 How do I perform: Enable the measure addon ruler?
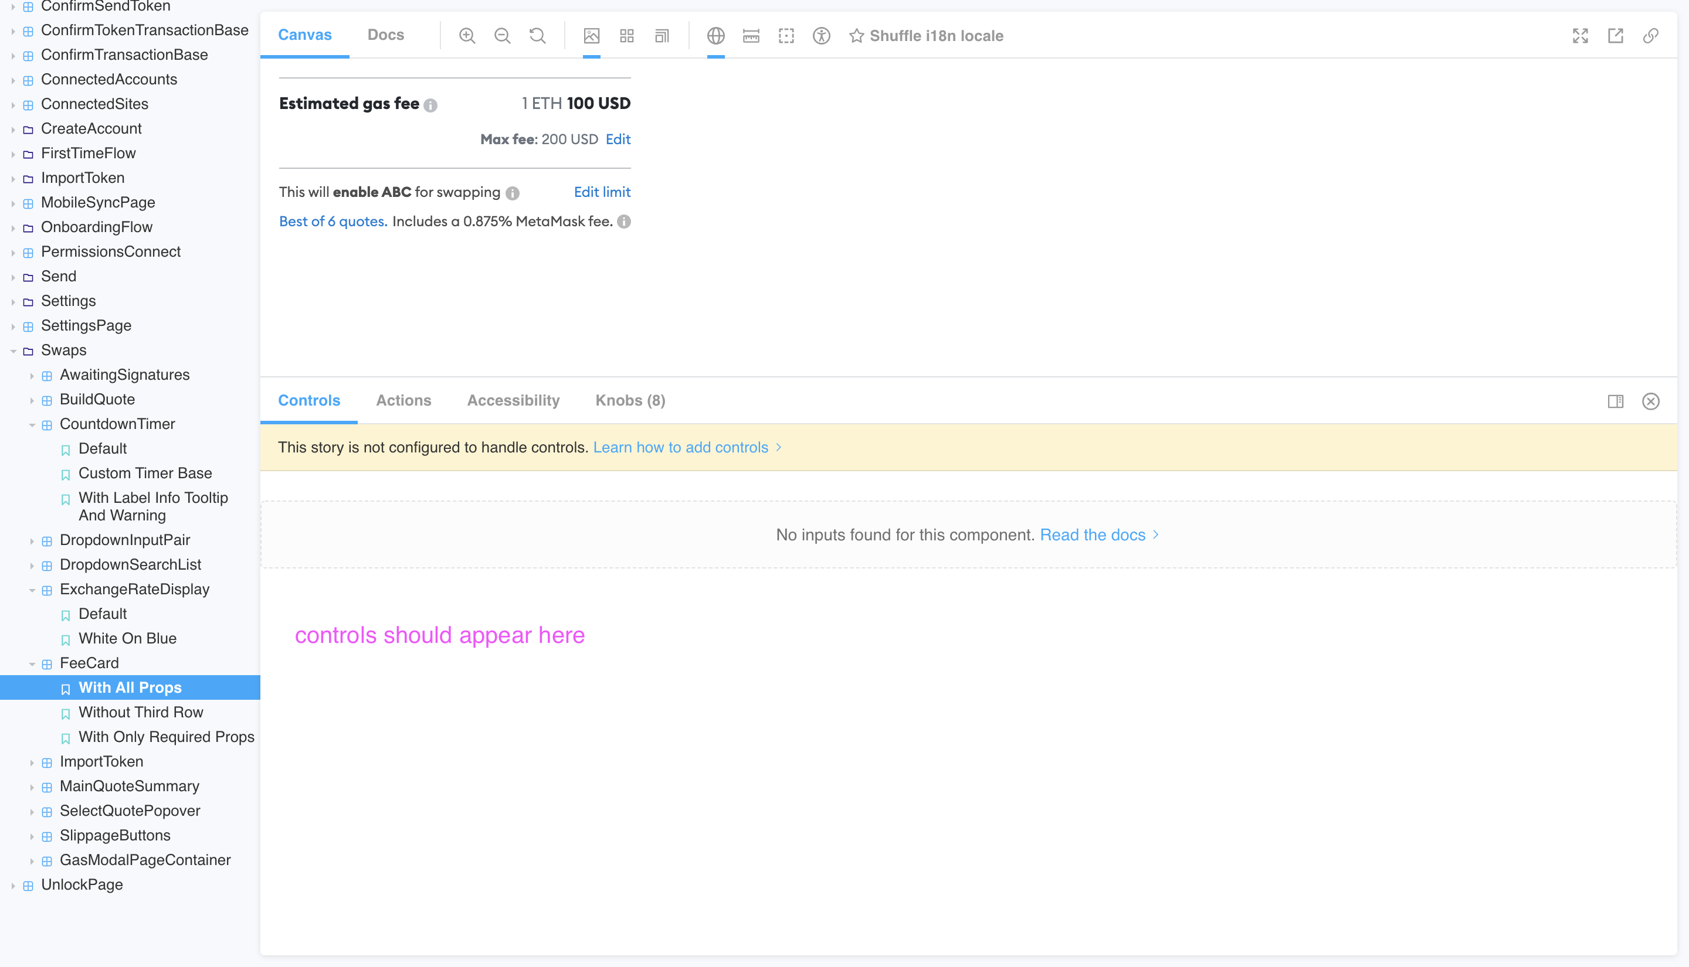coord(750,36)
